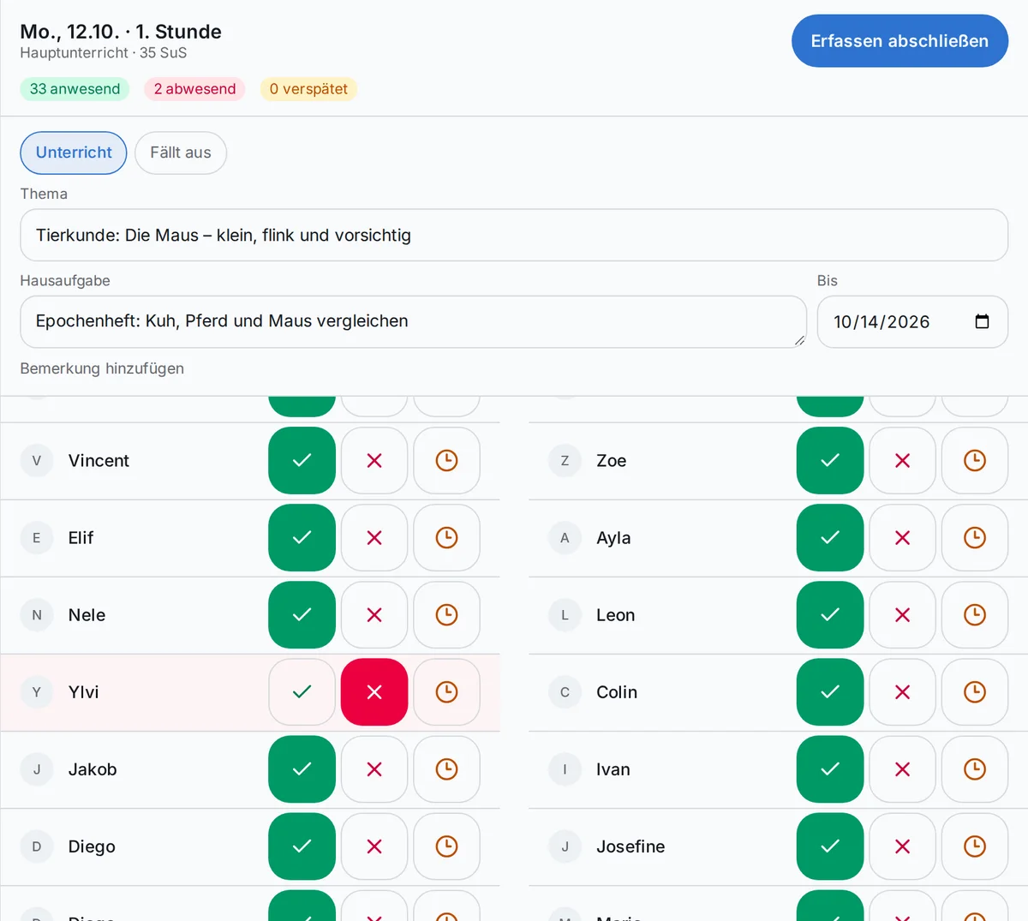This screenshot has width=1028, height=921.
Task: Mark Ylvi as present with the checkmark
Action: (x=302, y=692)
